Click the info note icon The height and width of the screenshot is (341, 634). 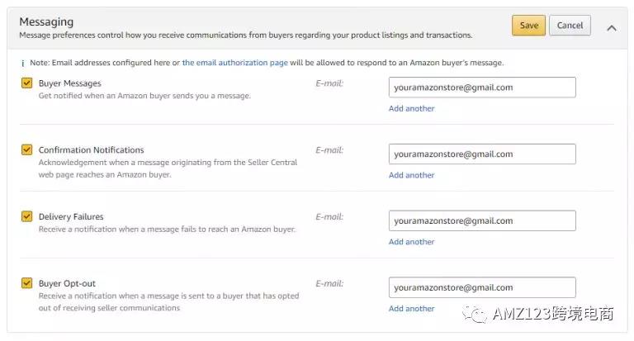21,63
